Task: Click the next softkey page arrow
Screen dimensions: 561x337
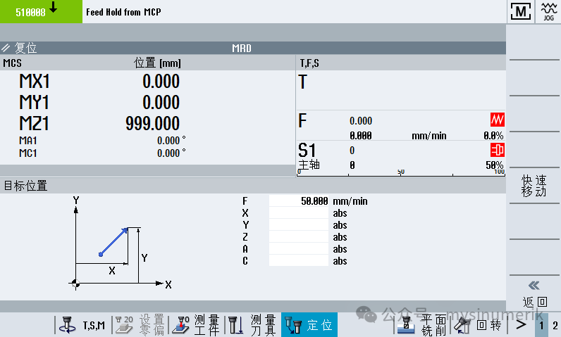Action: click(x=521, y=325)
